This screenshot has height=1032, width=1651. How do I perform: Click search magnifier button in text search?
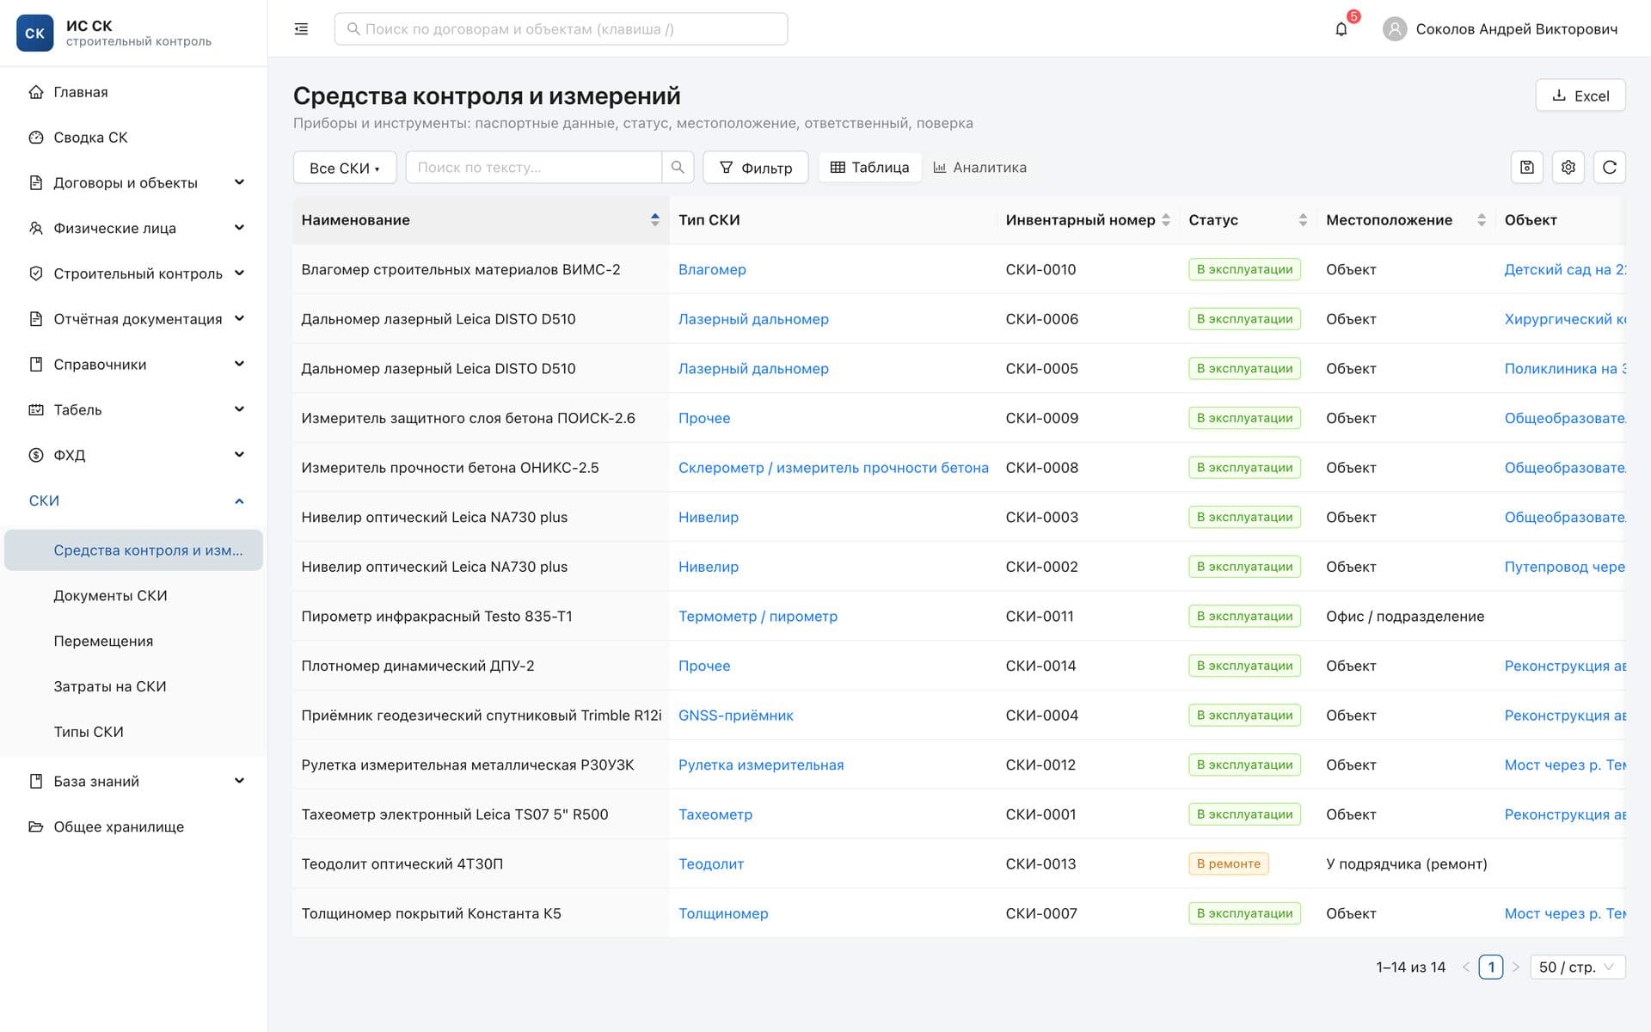(x=678, y=168)
